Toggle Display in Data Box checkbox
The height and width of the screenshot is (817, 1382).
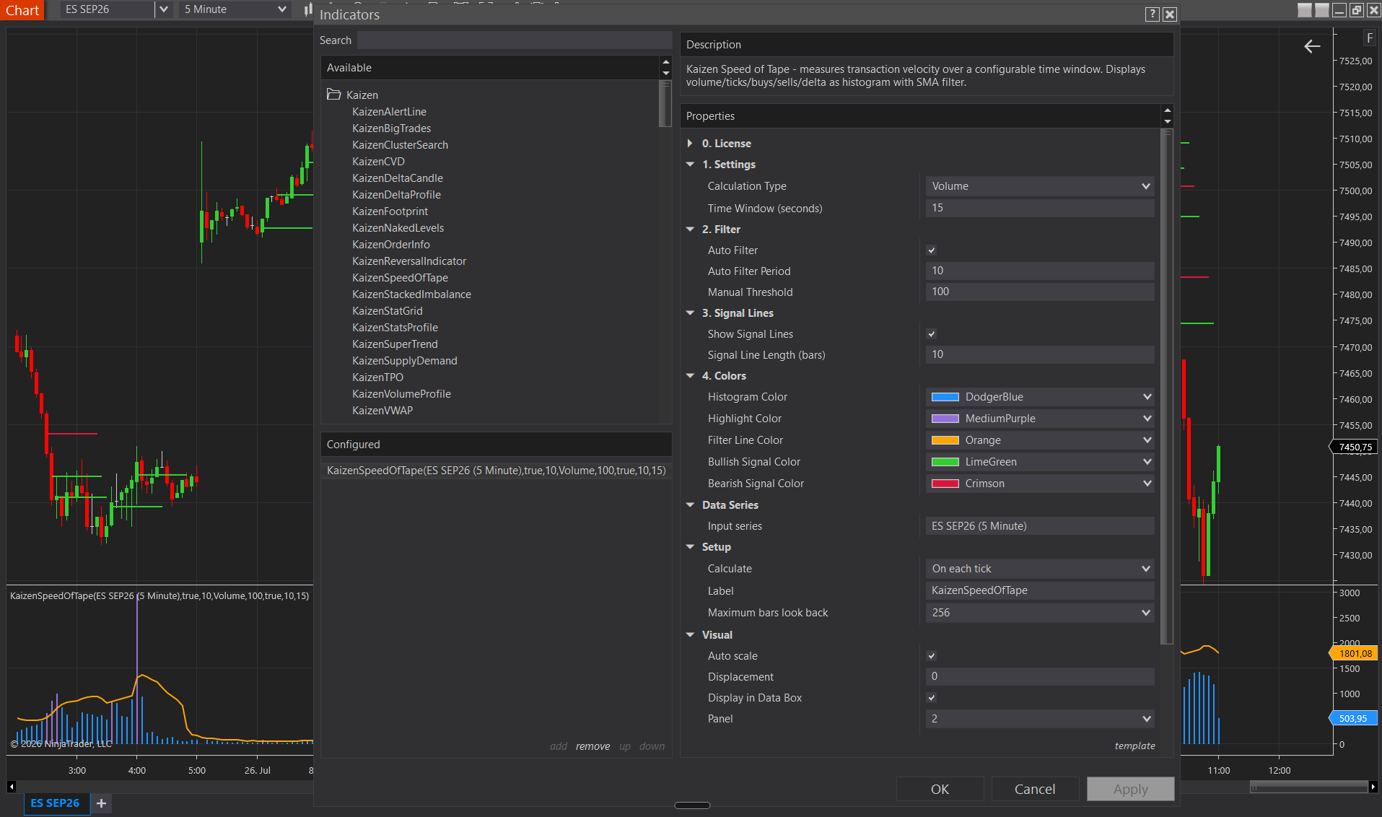932,698
